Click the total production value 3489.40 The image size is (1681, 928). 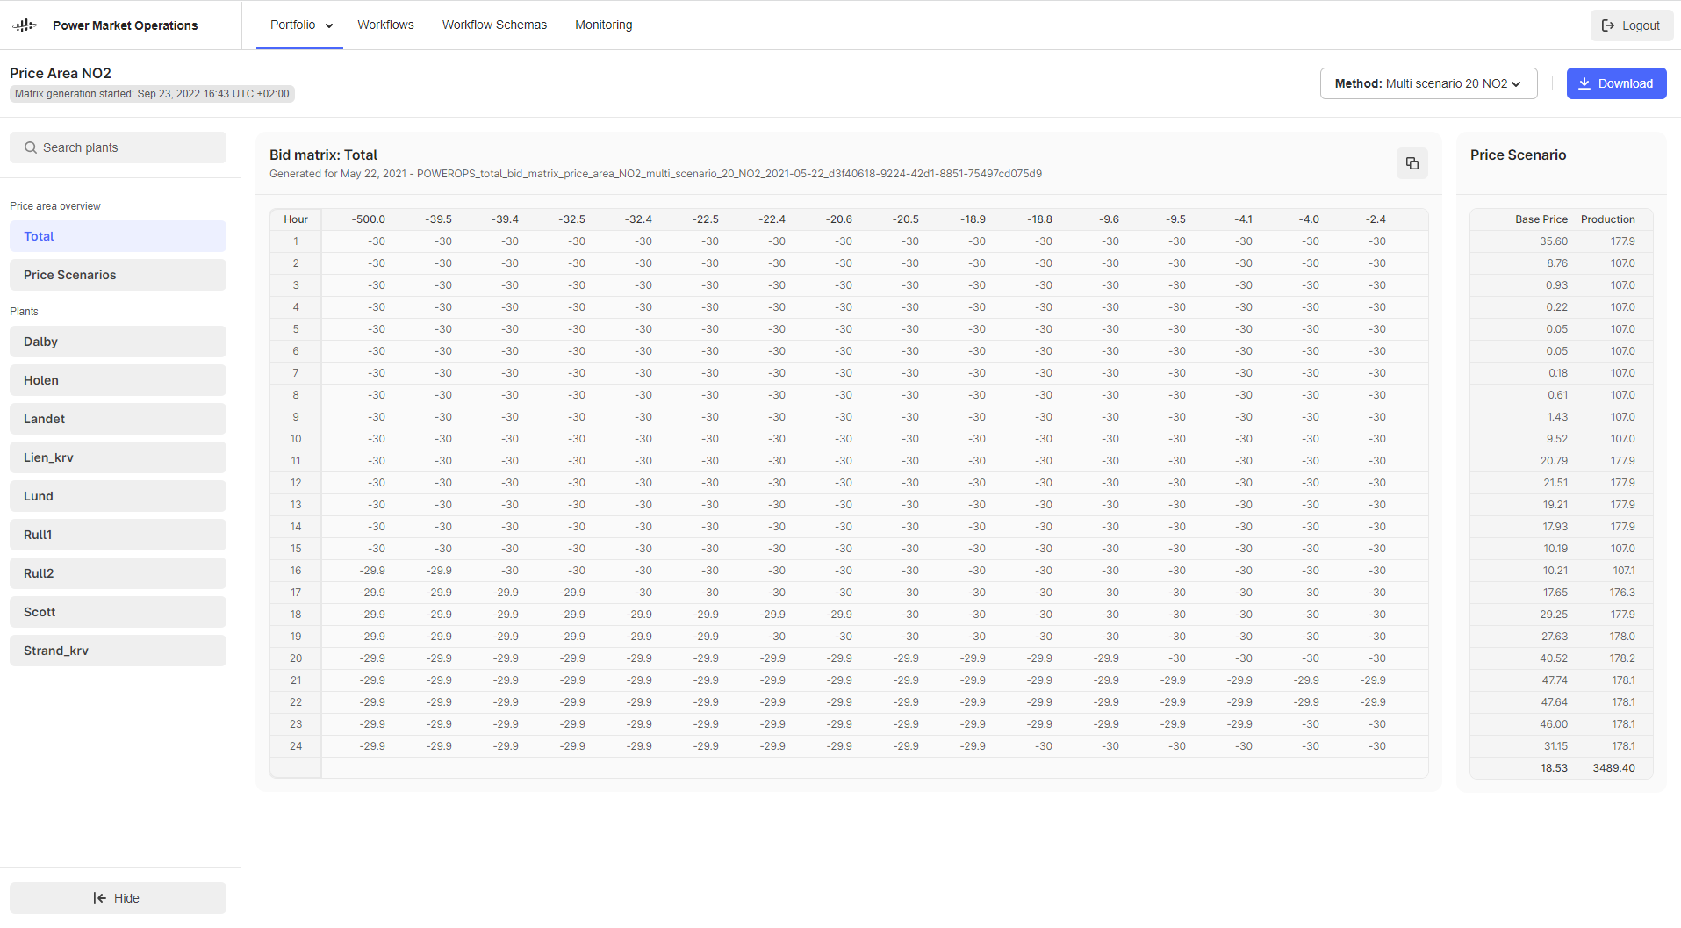[1614, 768]
